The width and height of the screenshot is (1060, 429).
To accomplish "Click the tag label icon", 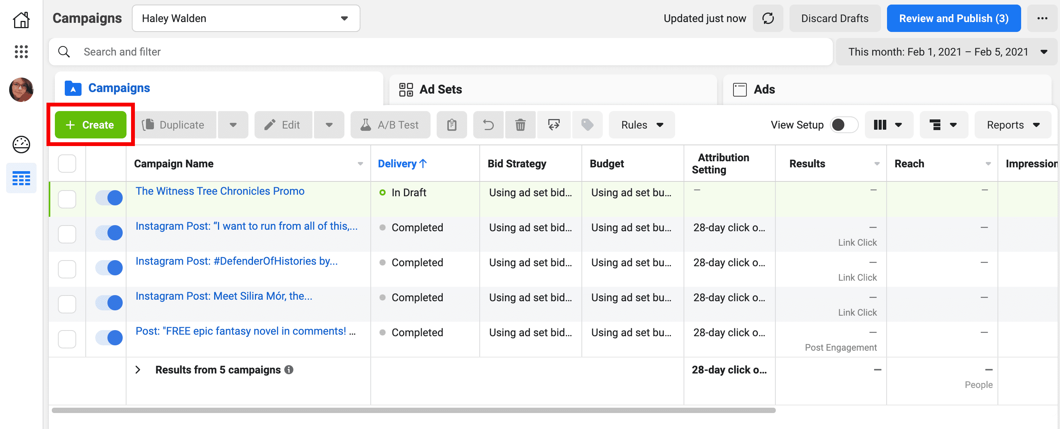I will click(587, 125).
